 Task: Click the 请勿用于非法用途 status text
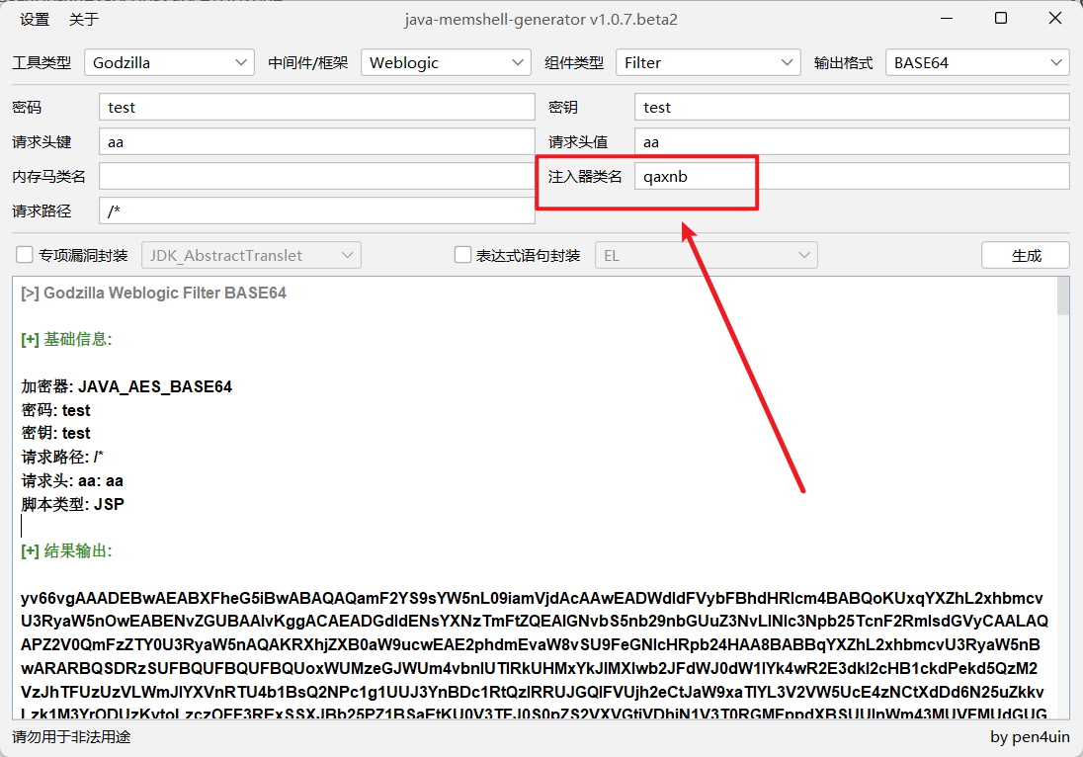click(x=71, y=737)
